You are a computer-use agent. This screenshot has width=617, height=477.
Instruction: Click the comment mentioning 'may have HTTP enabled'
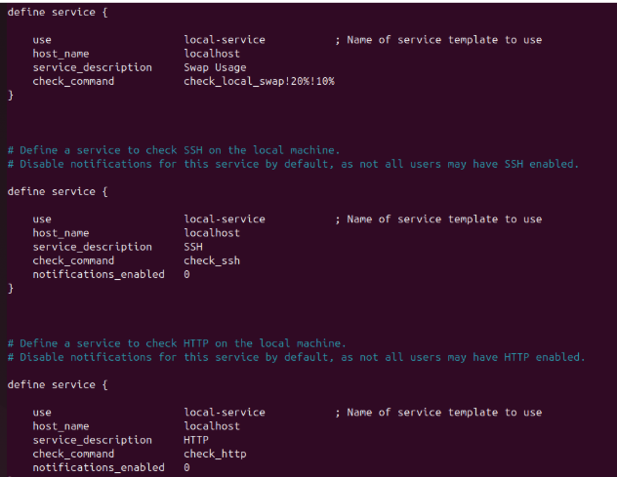tap(296, 357)
